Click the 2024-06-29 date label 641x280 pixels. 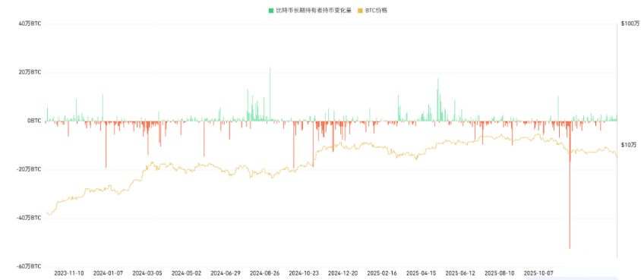pyautogui.click(x=226, y=272)
